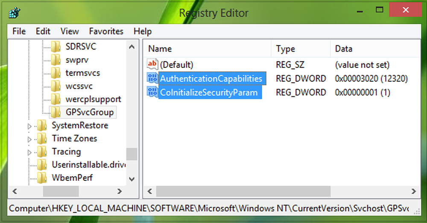Select the termsvcs key
427x223 pixels.
pos(83,73)
